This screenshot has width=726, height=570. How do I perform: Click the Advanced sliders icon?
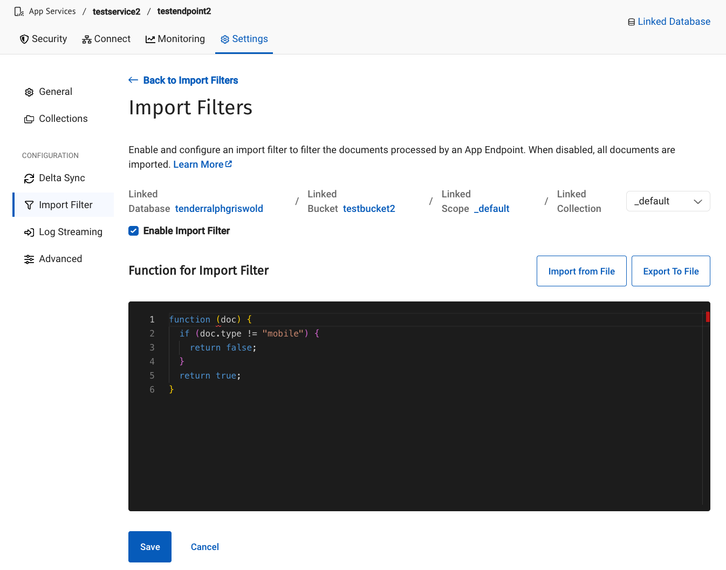(29, 259)
